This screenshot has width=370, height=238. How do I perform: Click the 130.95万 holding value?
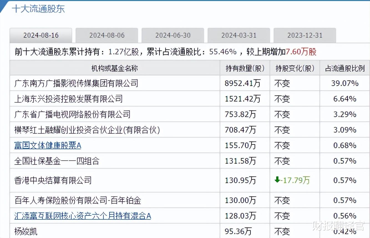click(240, 180)
